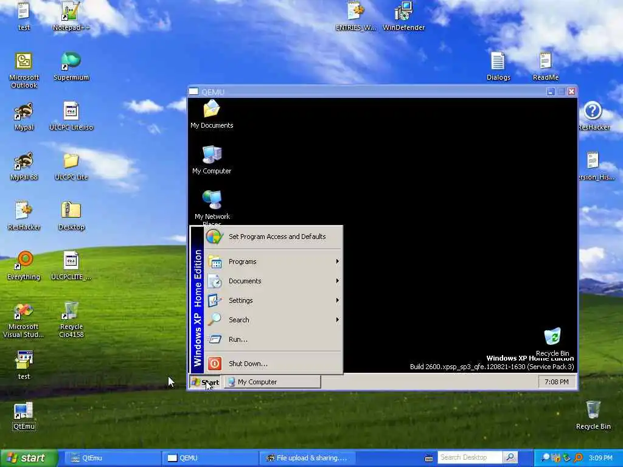Screen dimensions: 623x467
Task: Open Recycle Bin inside QEMU guest
Action: click(552, 342)
